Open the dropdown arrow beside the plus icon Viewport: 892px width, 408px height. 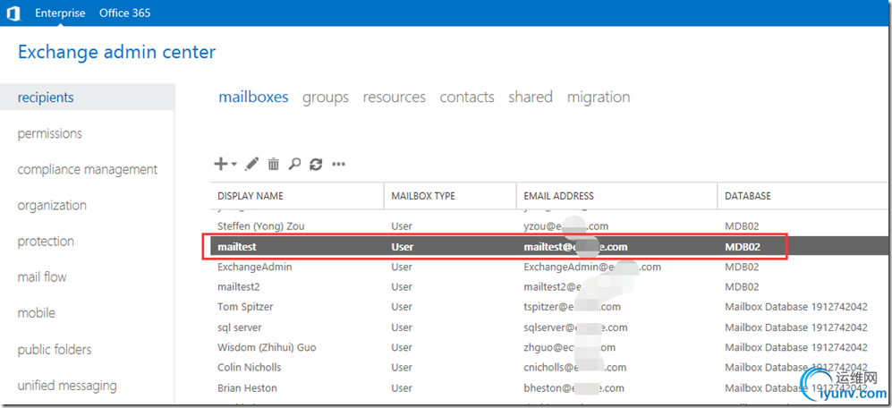[234, 165]
